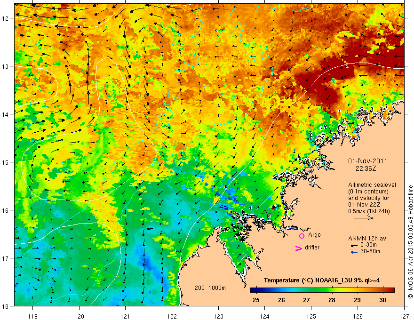Click the -13 latitude axis label
The height and width of the screenshot is (320, 414).
[x=5, y=66]
